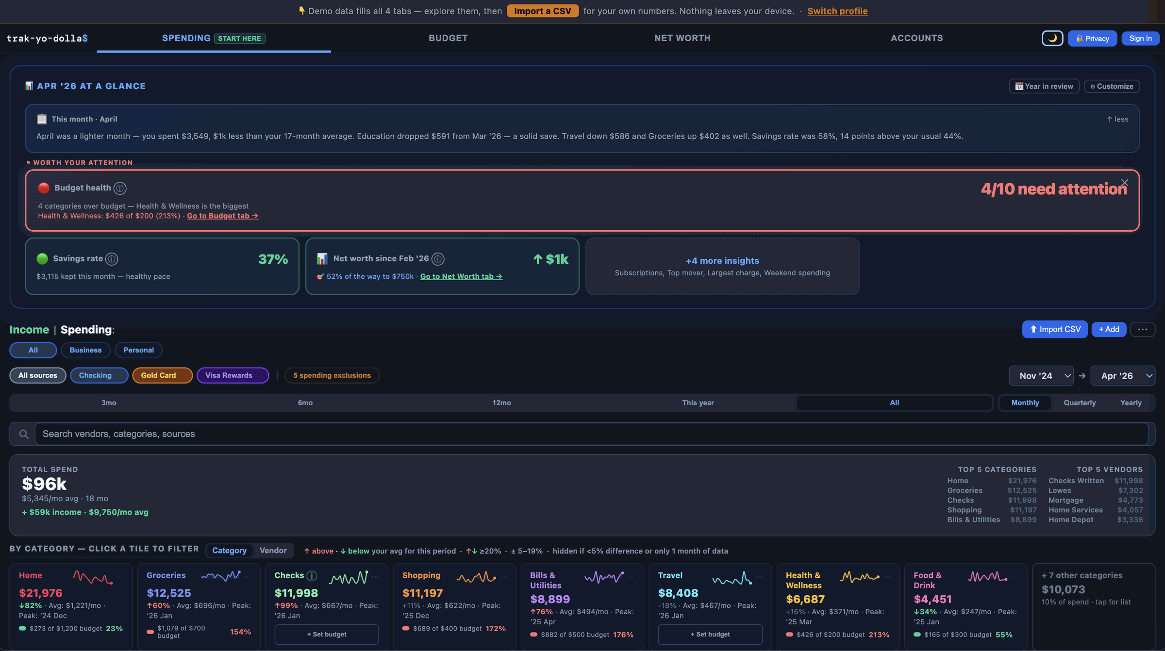The image size is (1165, 651).
Task: Open Home tile options dots
Action: (x=120, y=576)
